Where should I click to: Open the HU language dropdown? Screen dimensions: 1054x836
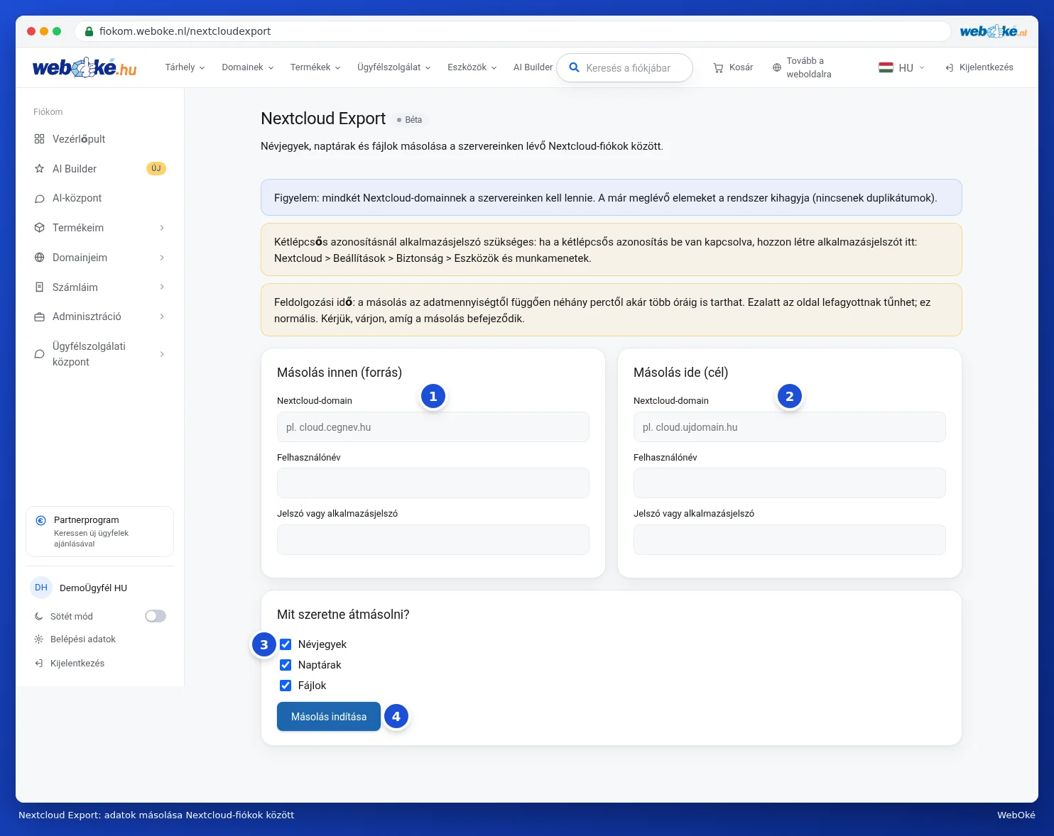pos(902,67)
